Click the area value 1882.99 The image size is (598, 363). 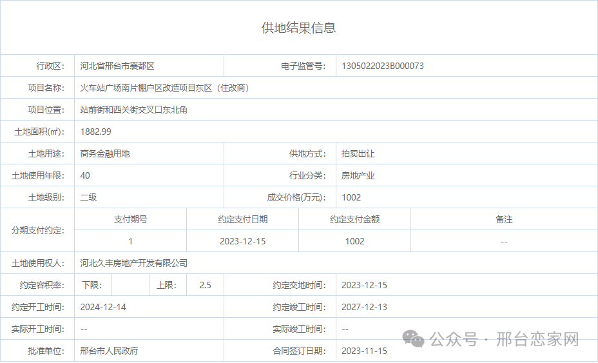pos(96,132)
